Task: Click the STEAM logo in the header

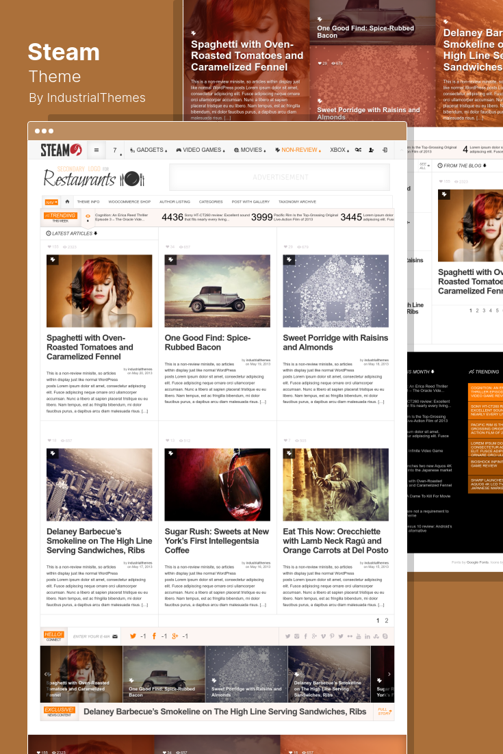Action: coord(61,150)
